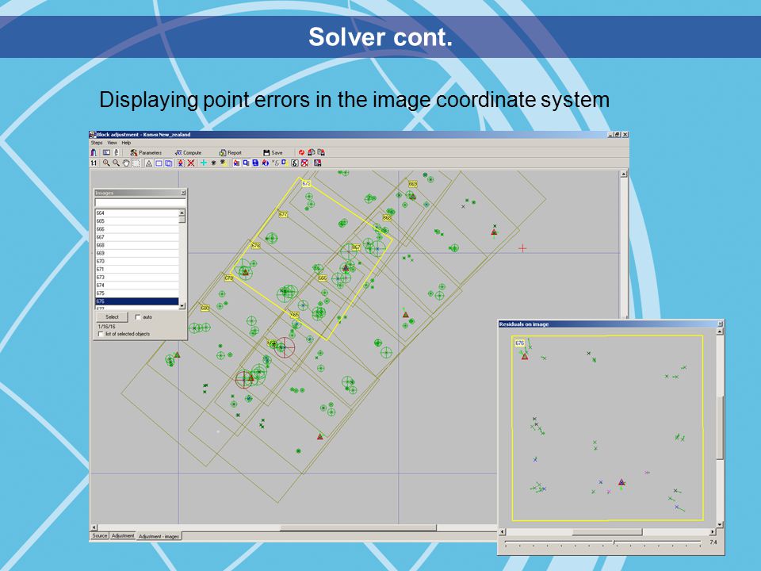Select image 671 in the list
Viewport: 761px width, 571px height.
tap(137, 269)
